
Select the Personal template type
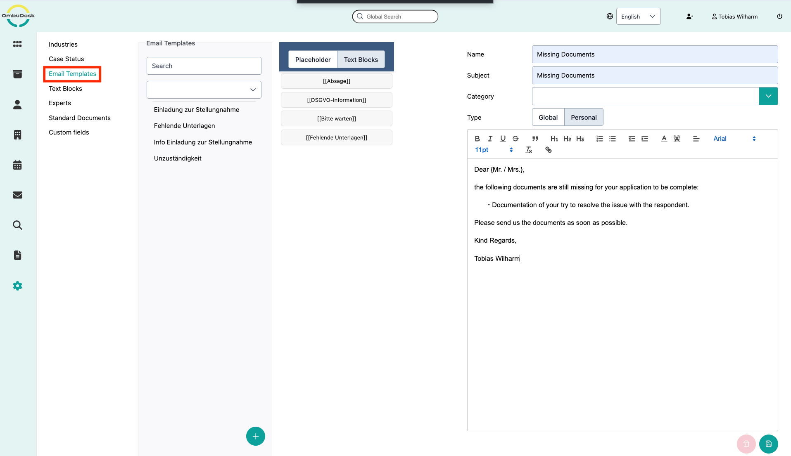pos(583,117)
